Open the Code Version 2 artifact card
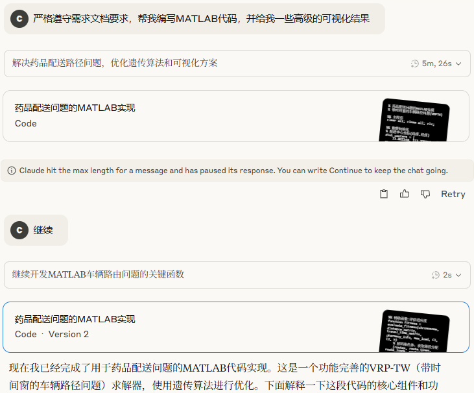474x393 pixels. [236, 327]
